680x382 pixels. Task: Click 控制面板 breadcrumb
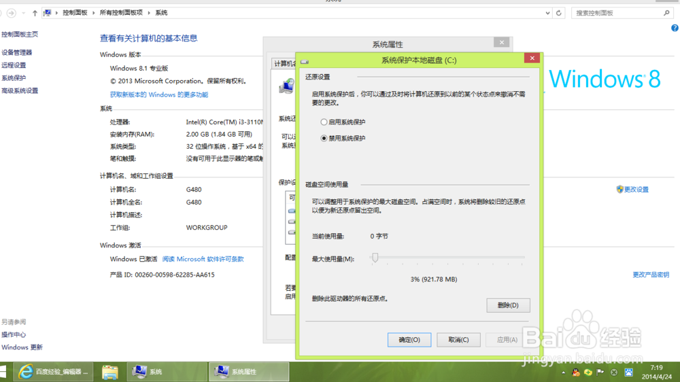coord(75,13)
